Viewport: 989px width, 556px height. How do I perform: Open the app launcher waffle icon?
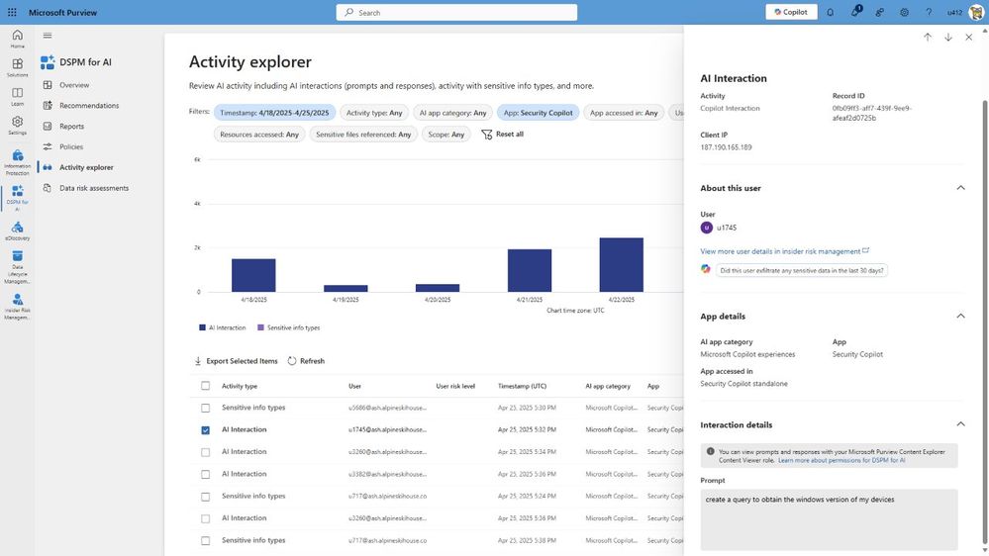pyautogui.click(x=12, y=12)
